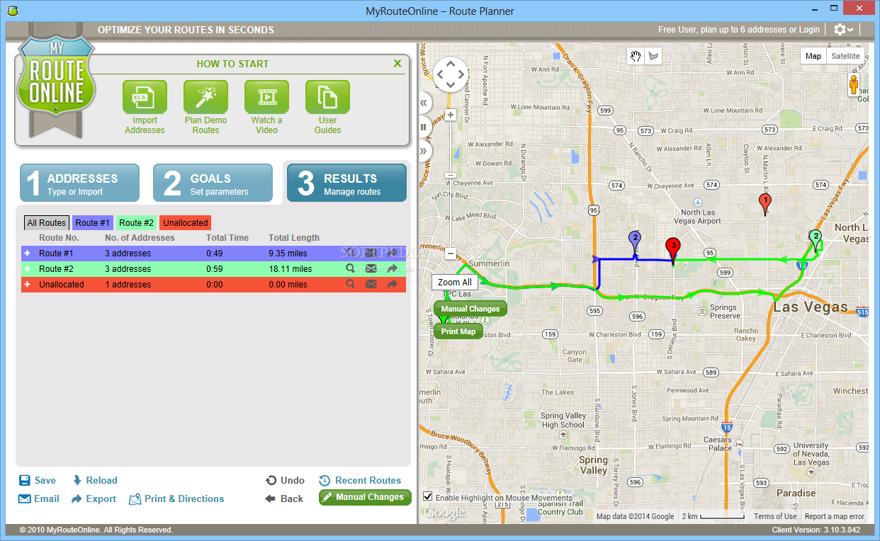
Task: Expand panel with double-right arrows
Action: click(424, 151)
